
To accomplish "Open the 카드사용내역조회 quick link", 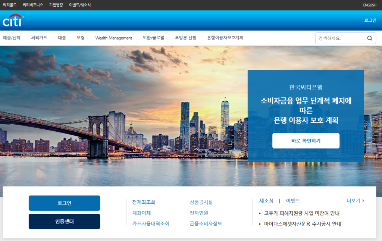I will (151, 224).
